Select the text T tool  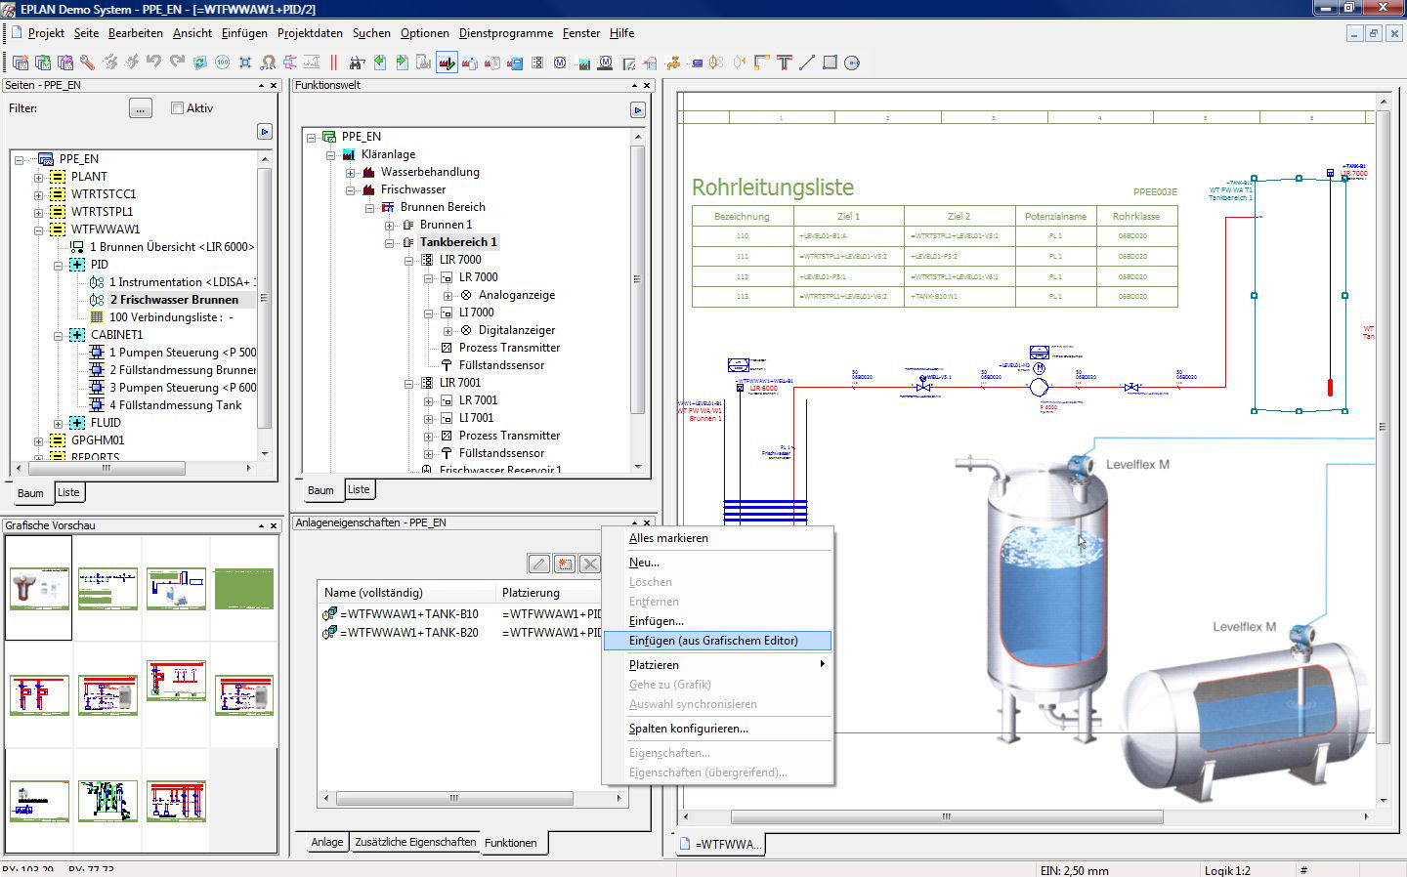784,63
